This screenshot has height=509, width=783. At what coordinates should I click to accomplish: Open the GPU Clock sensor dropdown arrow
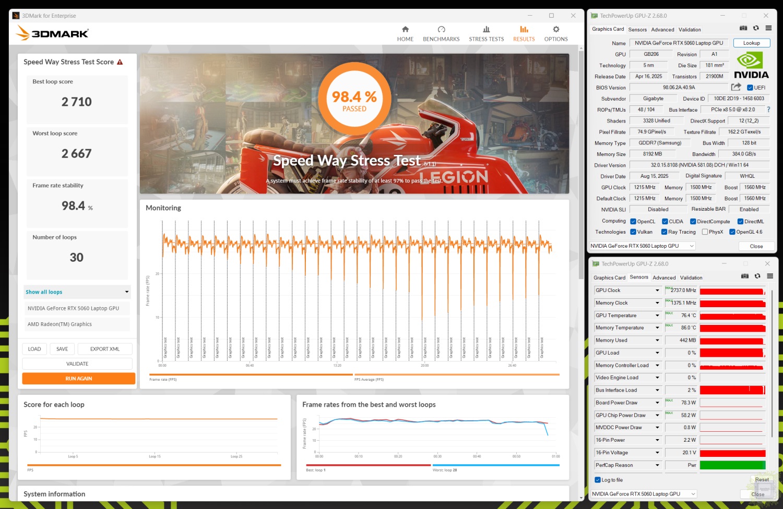click(x=657, y=290)
